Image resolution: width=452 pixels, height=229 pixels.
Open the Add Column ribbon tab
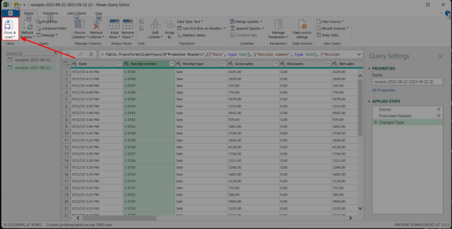pos(77,12)
